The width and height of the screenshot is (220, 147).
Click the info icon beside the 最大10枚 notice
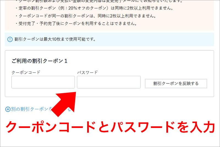click(x=10, y=39)
